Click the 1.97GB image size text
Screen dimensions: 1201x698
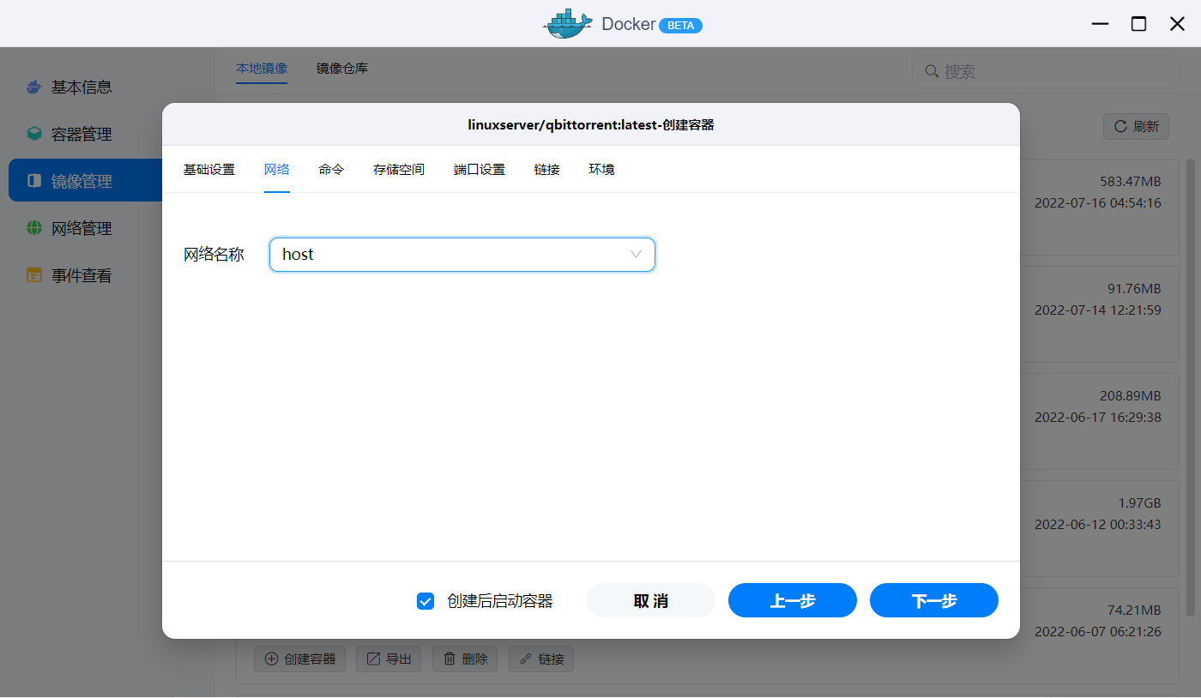[1139, 502]
